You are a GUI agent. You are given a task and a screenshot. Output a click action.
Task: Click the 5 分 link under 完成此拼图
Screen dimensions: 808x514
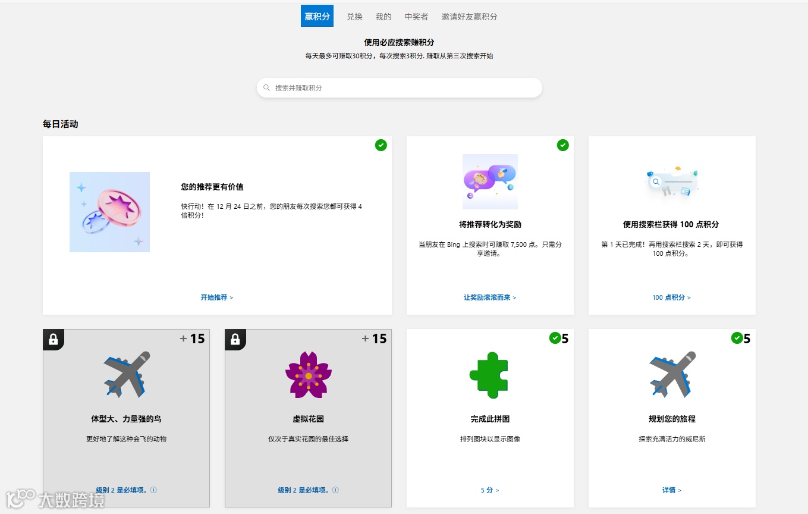tap(490, 490)
